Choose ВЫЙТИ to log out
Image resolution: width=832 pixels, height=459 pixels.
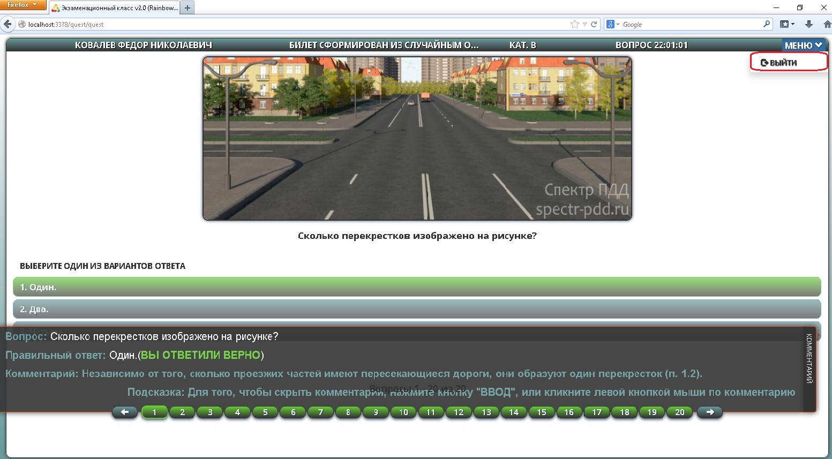point(789,62)
